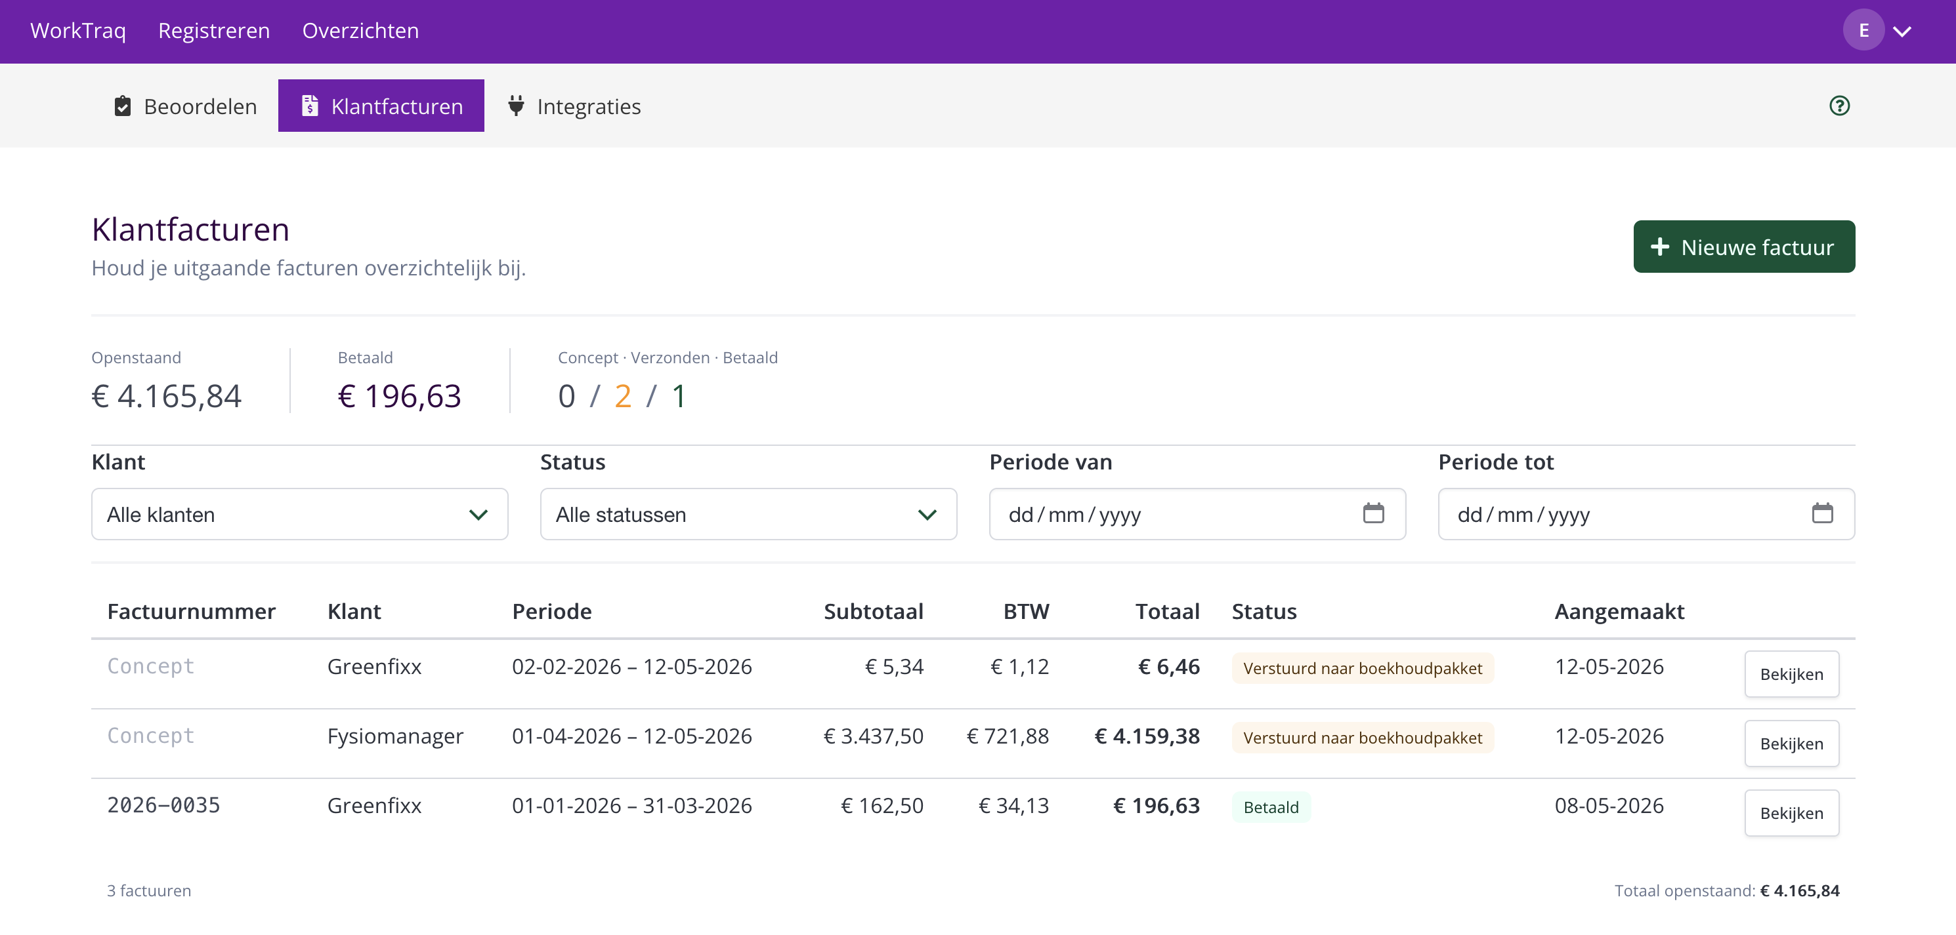Open calendar picker for Periode tot
1956x935 pixels.
pyautogui.click(x=1822, y=513)
